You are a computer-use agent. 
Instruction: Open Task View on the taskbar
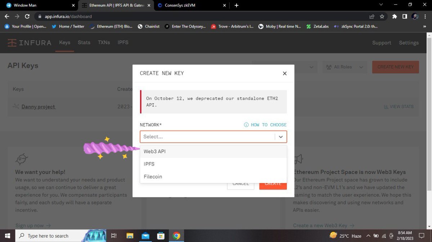114,236
